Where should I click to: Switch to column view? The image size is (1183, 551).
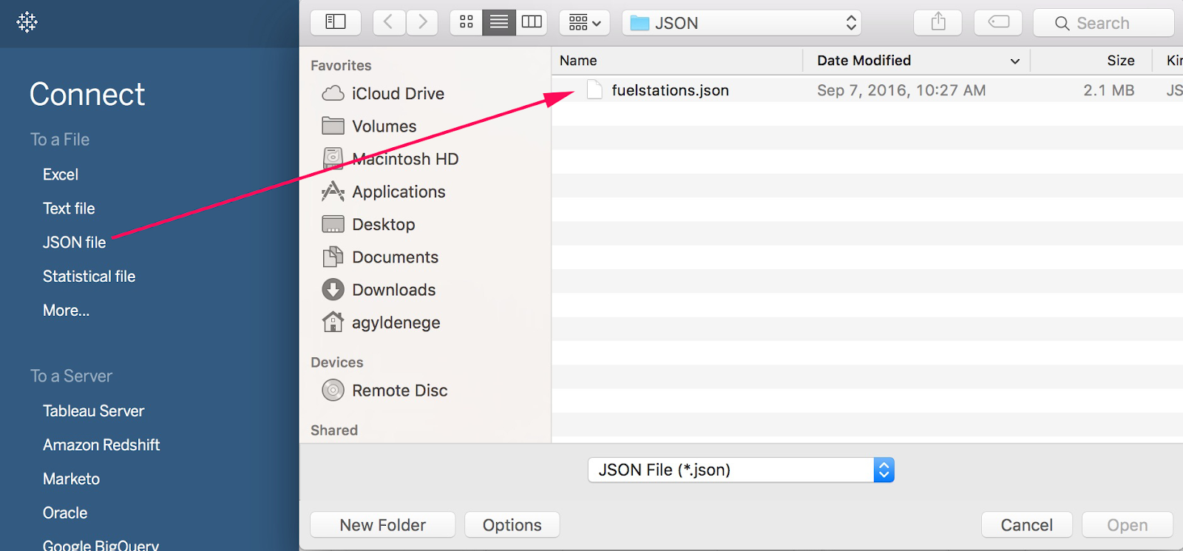tap(532, 22)
